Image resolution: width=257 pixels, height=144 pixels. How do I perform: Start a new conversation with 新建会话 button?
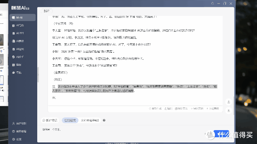[x=50, y=120]
